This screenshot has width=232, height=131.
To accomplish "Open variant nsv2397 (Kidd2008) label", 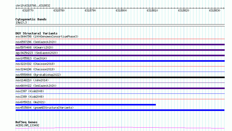I will click(x=30, y=91).
